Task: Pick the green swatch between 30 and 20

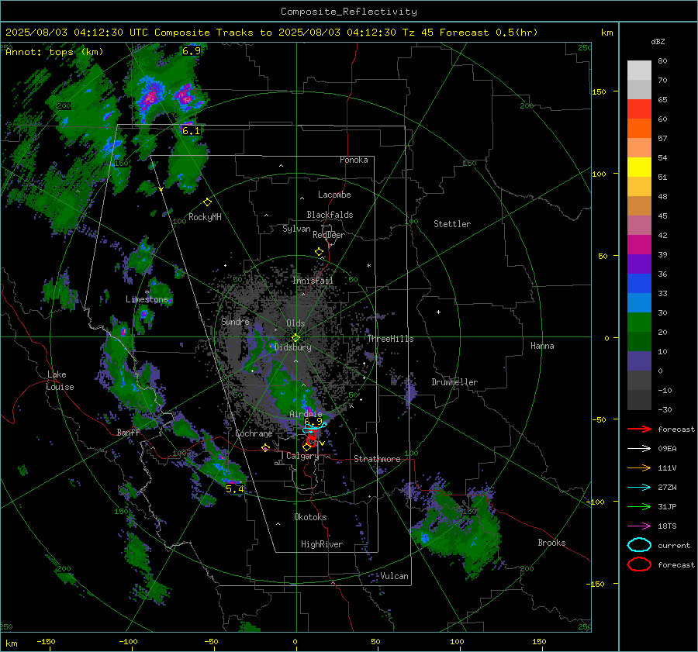Action: [x=639, y=323]
